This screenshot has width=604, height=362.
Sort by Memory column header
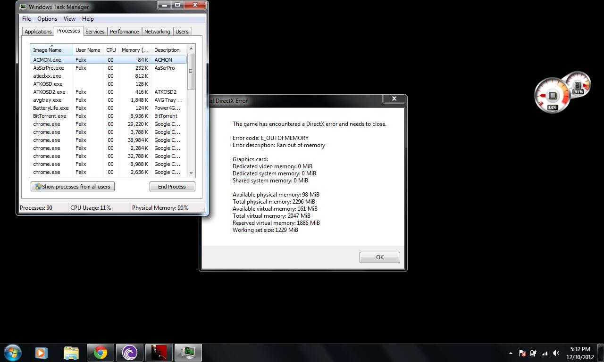pos(135,50)
